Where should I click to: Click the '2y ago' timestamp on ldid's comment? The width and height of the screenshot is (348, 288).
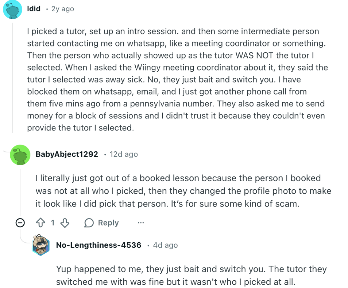tap(62, 9)
